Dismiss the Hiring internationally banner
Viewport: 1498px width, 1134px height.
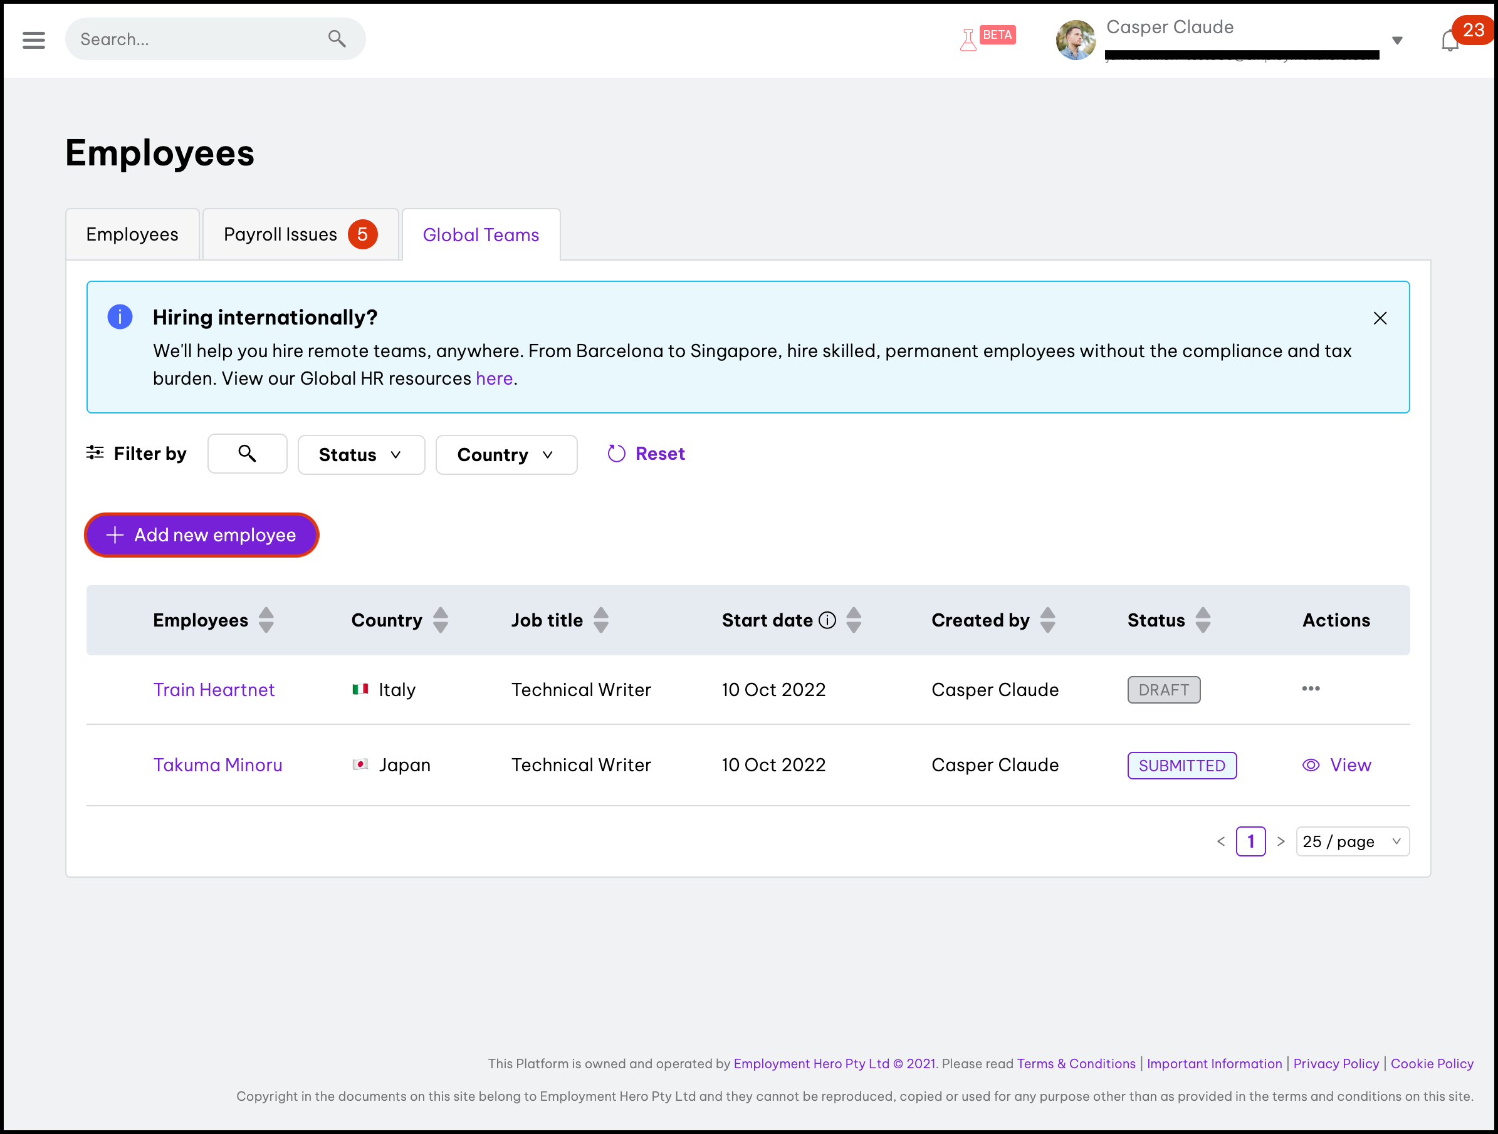pos(1380,318)
